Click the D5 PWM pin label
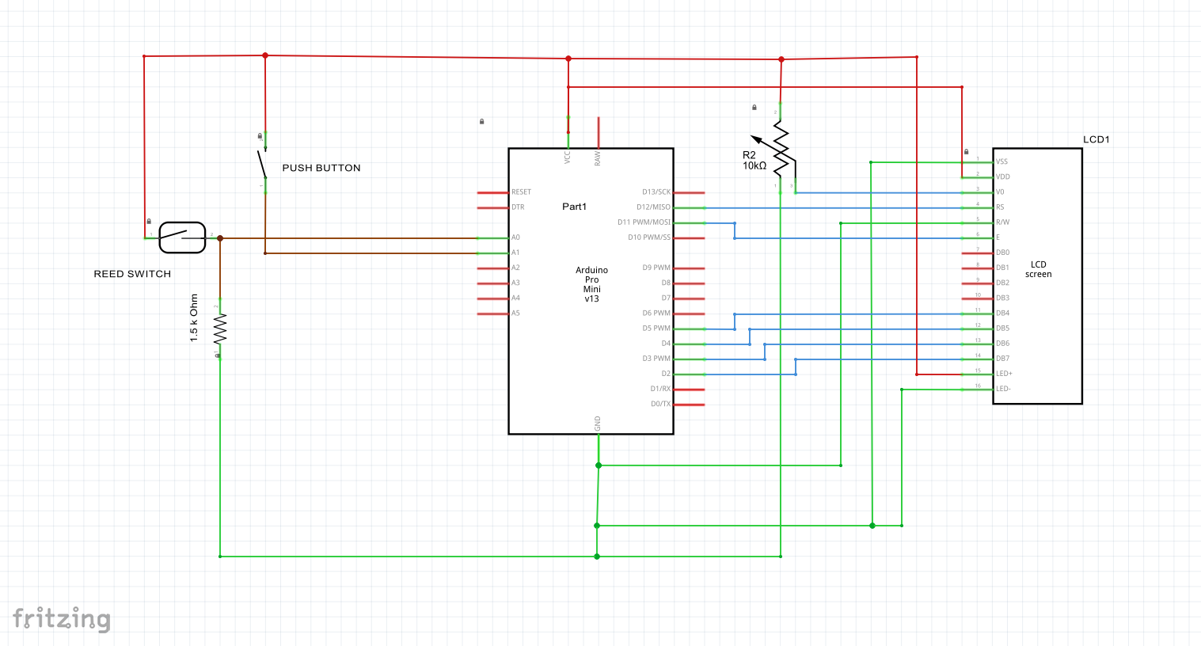The width and height of the screenshot is (1201, 646). point(656,329)
